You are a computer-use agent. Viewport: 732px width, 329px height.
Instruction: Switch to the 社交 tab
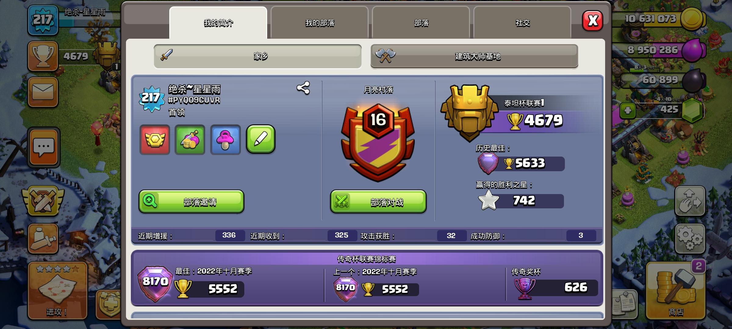(x=522, y=23)
